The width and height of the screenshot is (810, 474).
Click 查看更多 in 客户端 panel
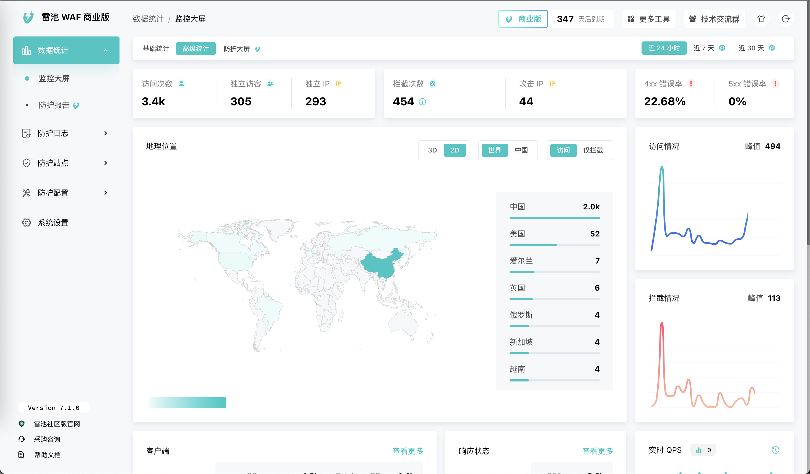pos(407,451)
